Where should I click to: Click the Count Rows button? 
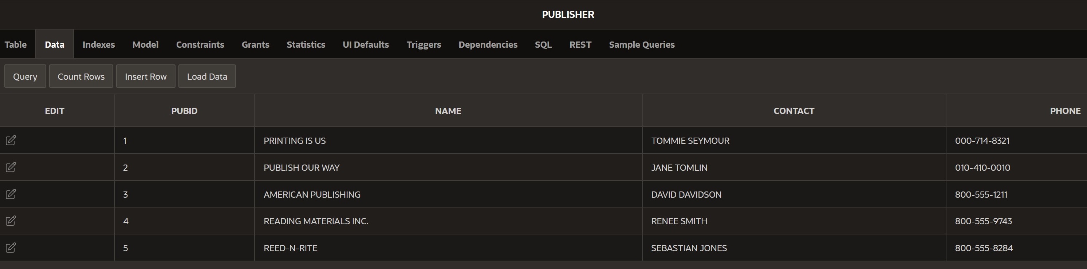coord(81,76)
